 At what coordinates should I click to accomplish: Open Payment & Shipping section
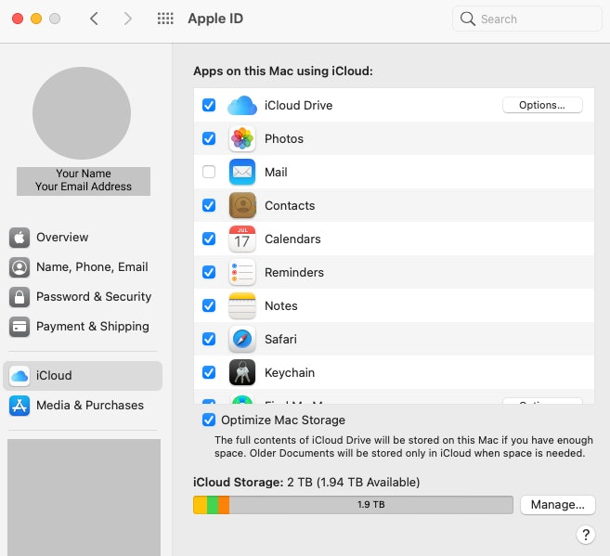tap(83, 327)
